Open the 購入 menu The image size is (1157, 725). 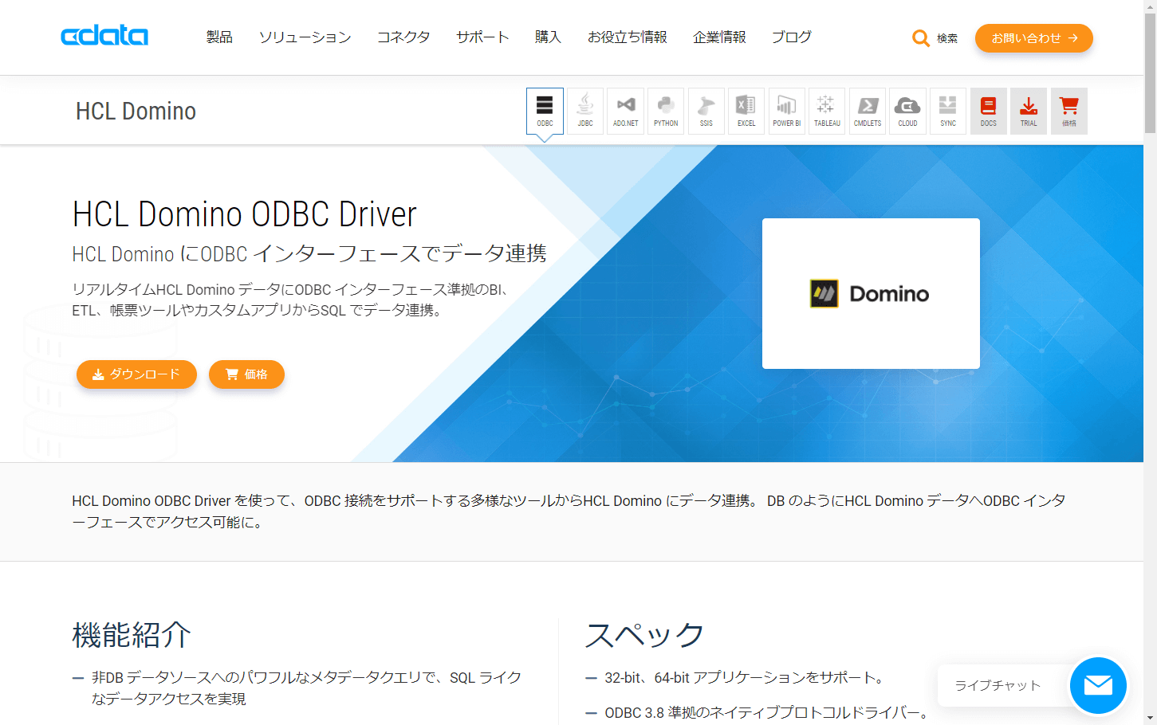(x=548, y=37)
